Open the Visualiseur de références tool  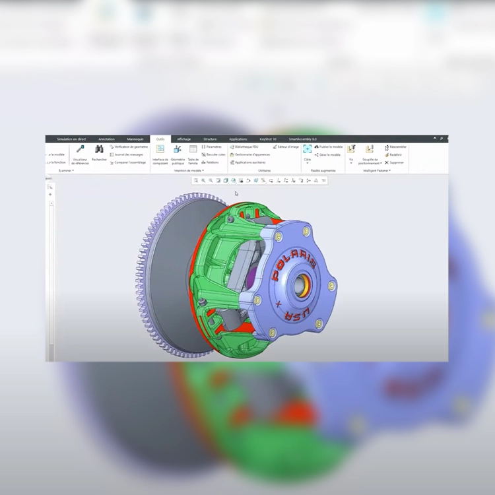point(80,154)
